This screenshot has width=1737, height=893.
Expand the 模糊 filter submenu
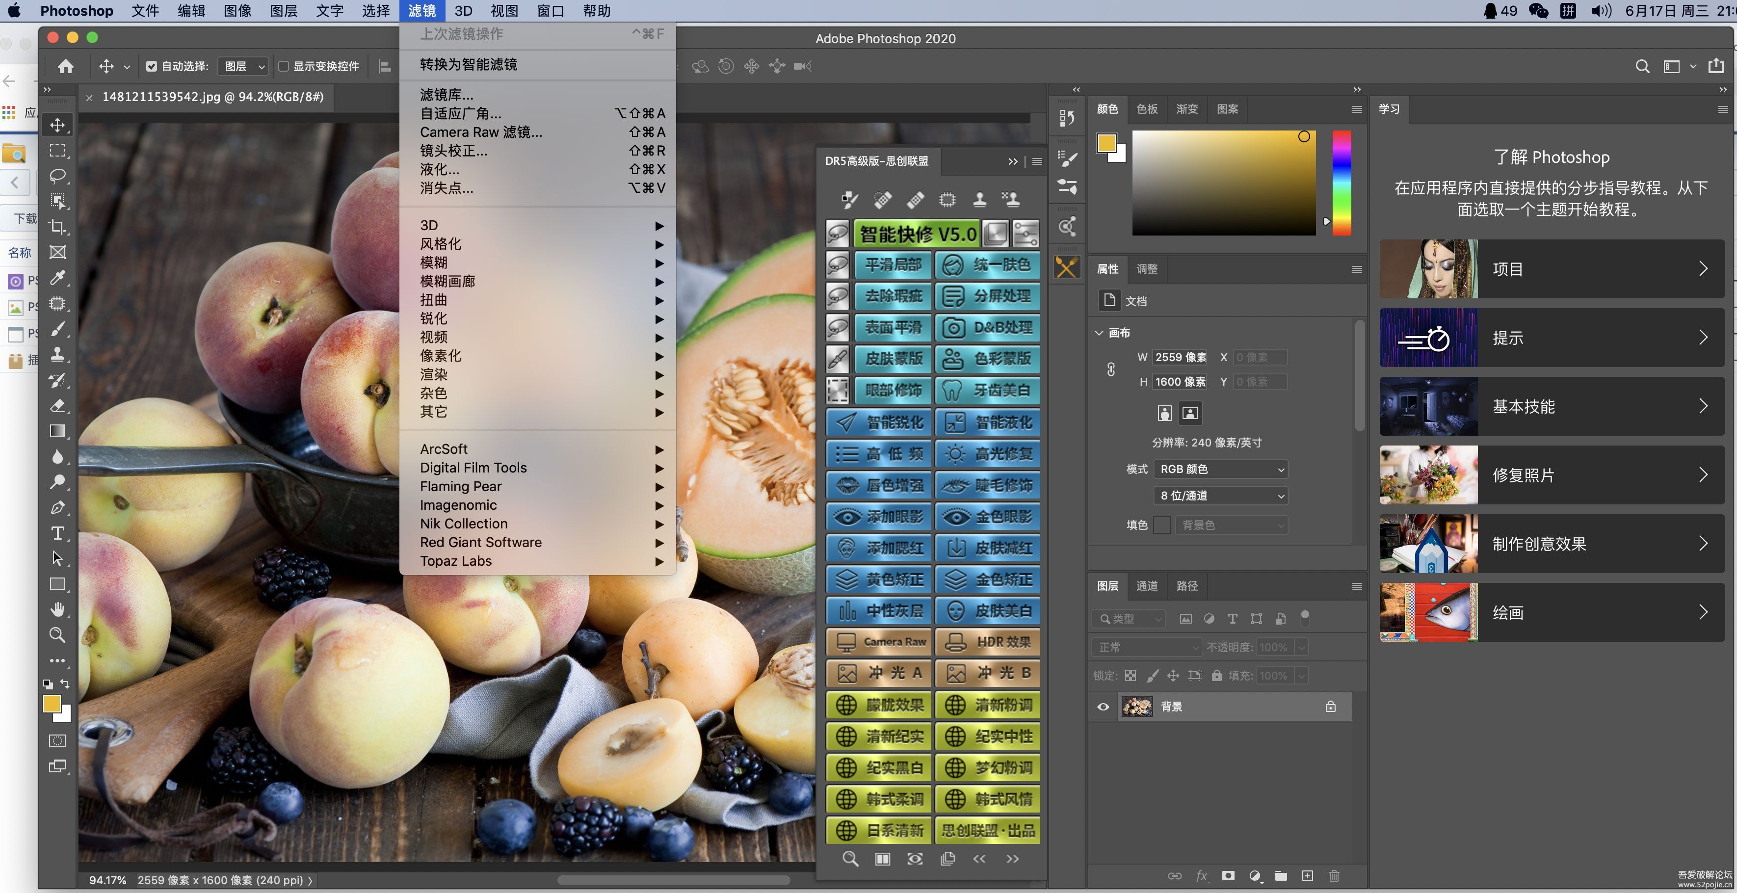pos(538,263)
